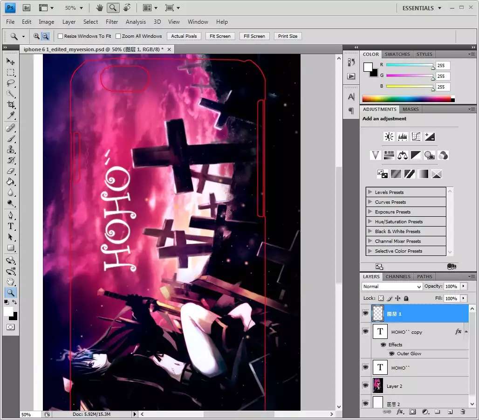Hide the HOHO`` copy layer

click(x=365, y=331)
